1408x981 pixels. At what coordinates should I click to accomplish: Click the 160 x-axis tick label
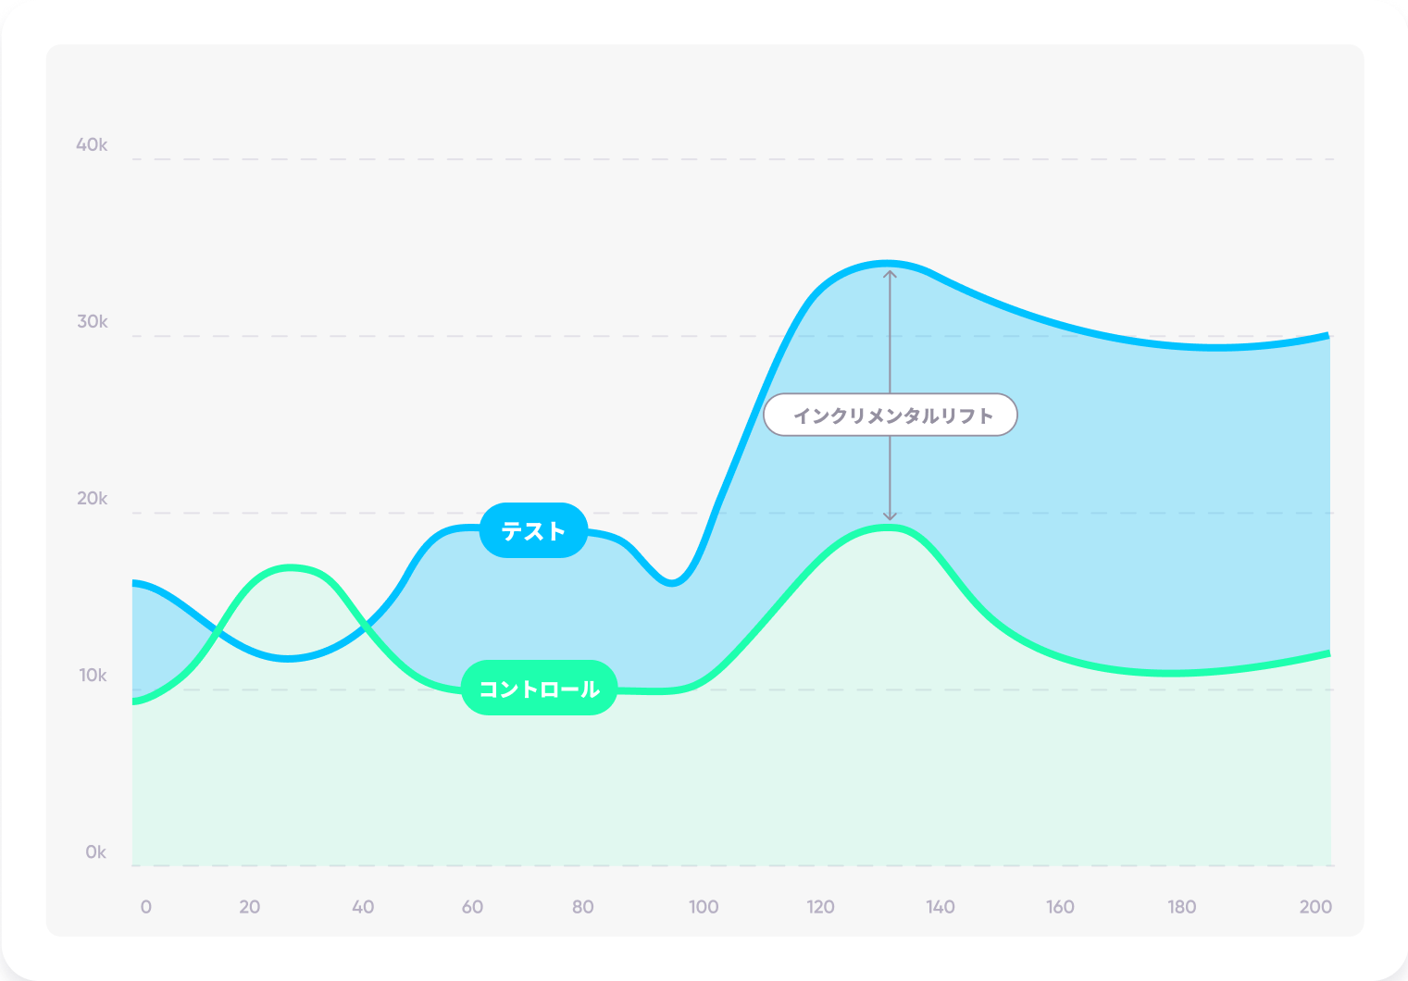tap(1060, 907)
